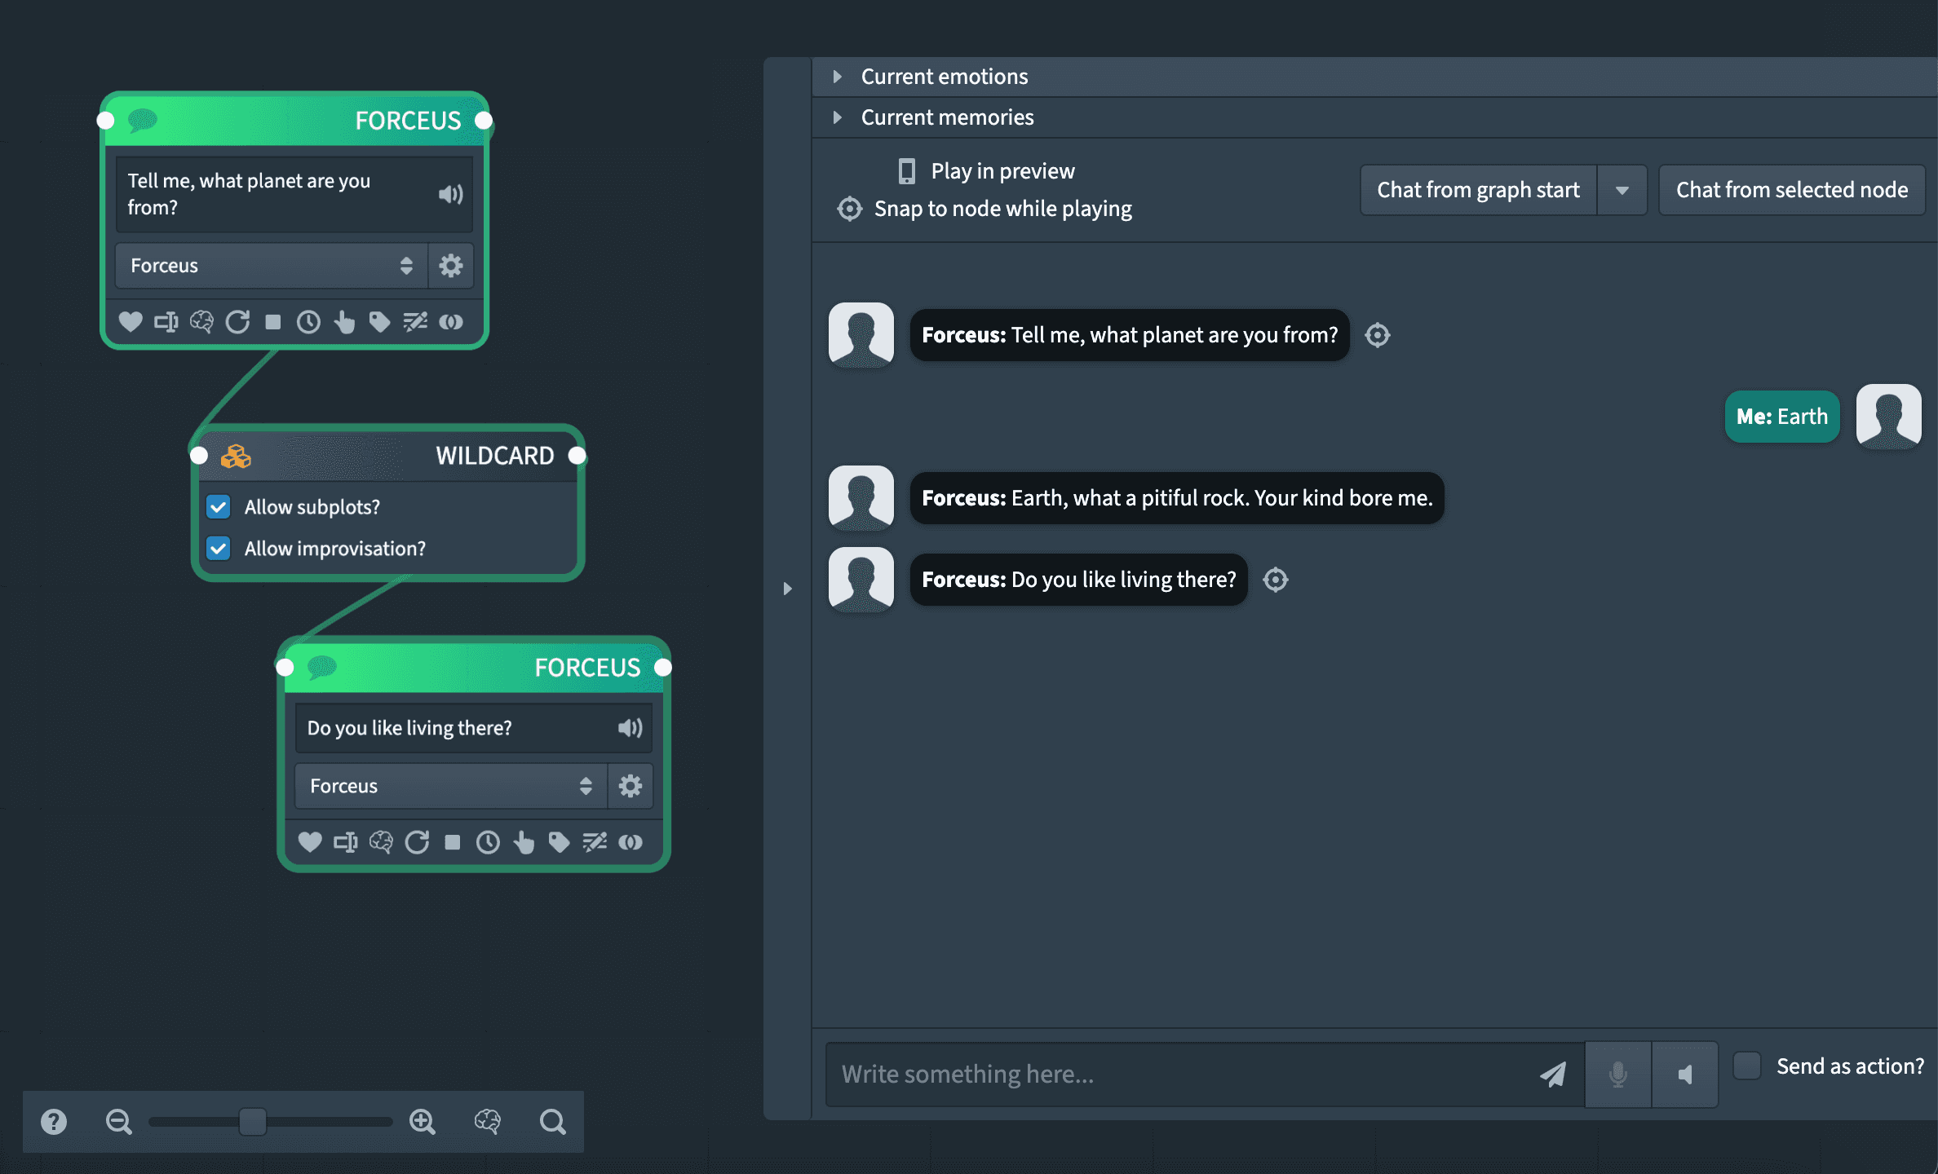Viewport: 1938px width, 1174px height.
Task: Click the repeat arrow icon on top Forceus node
Action: 237,322
